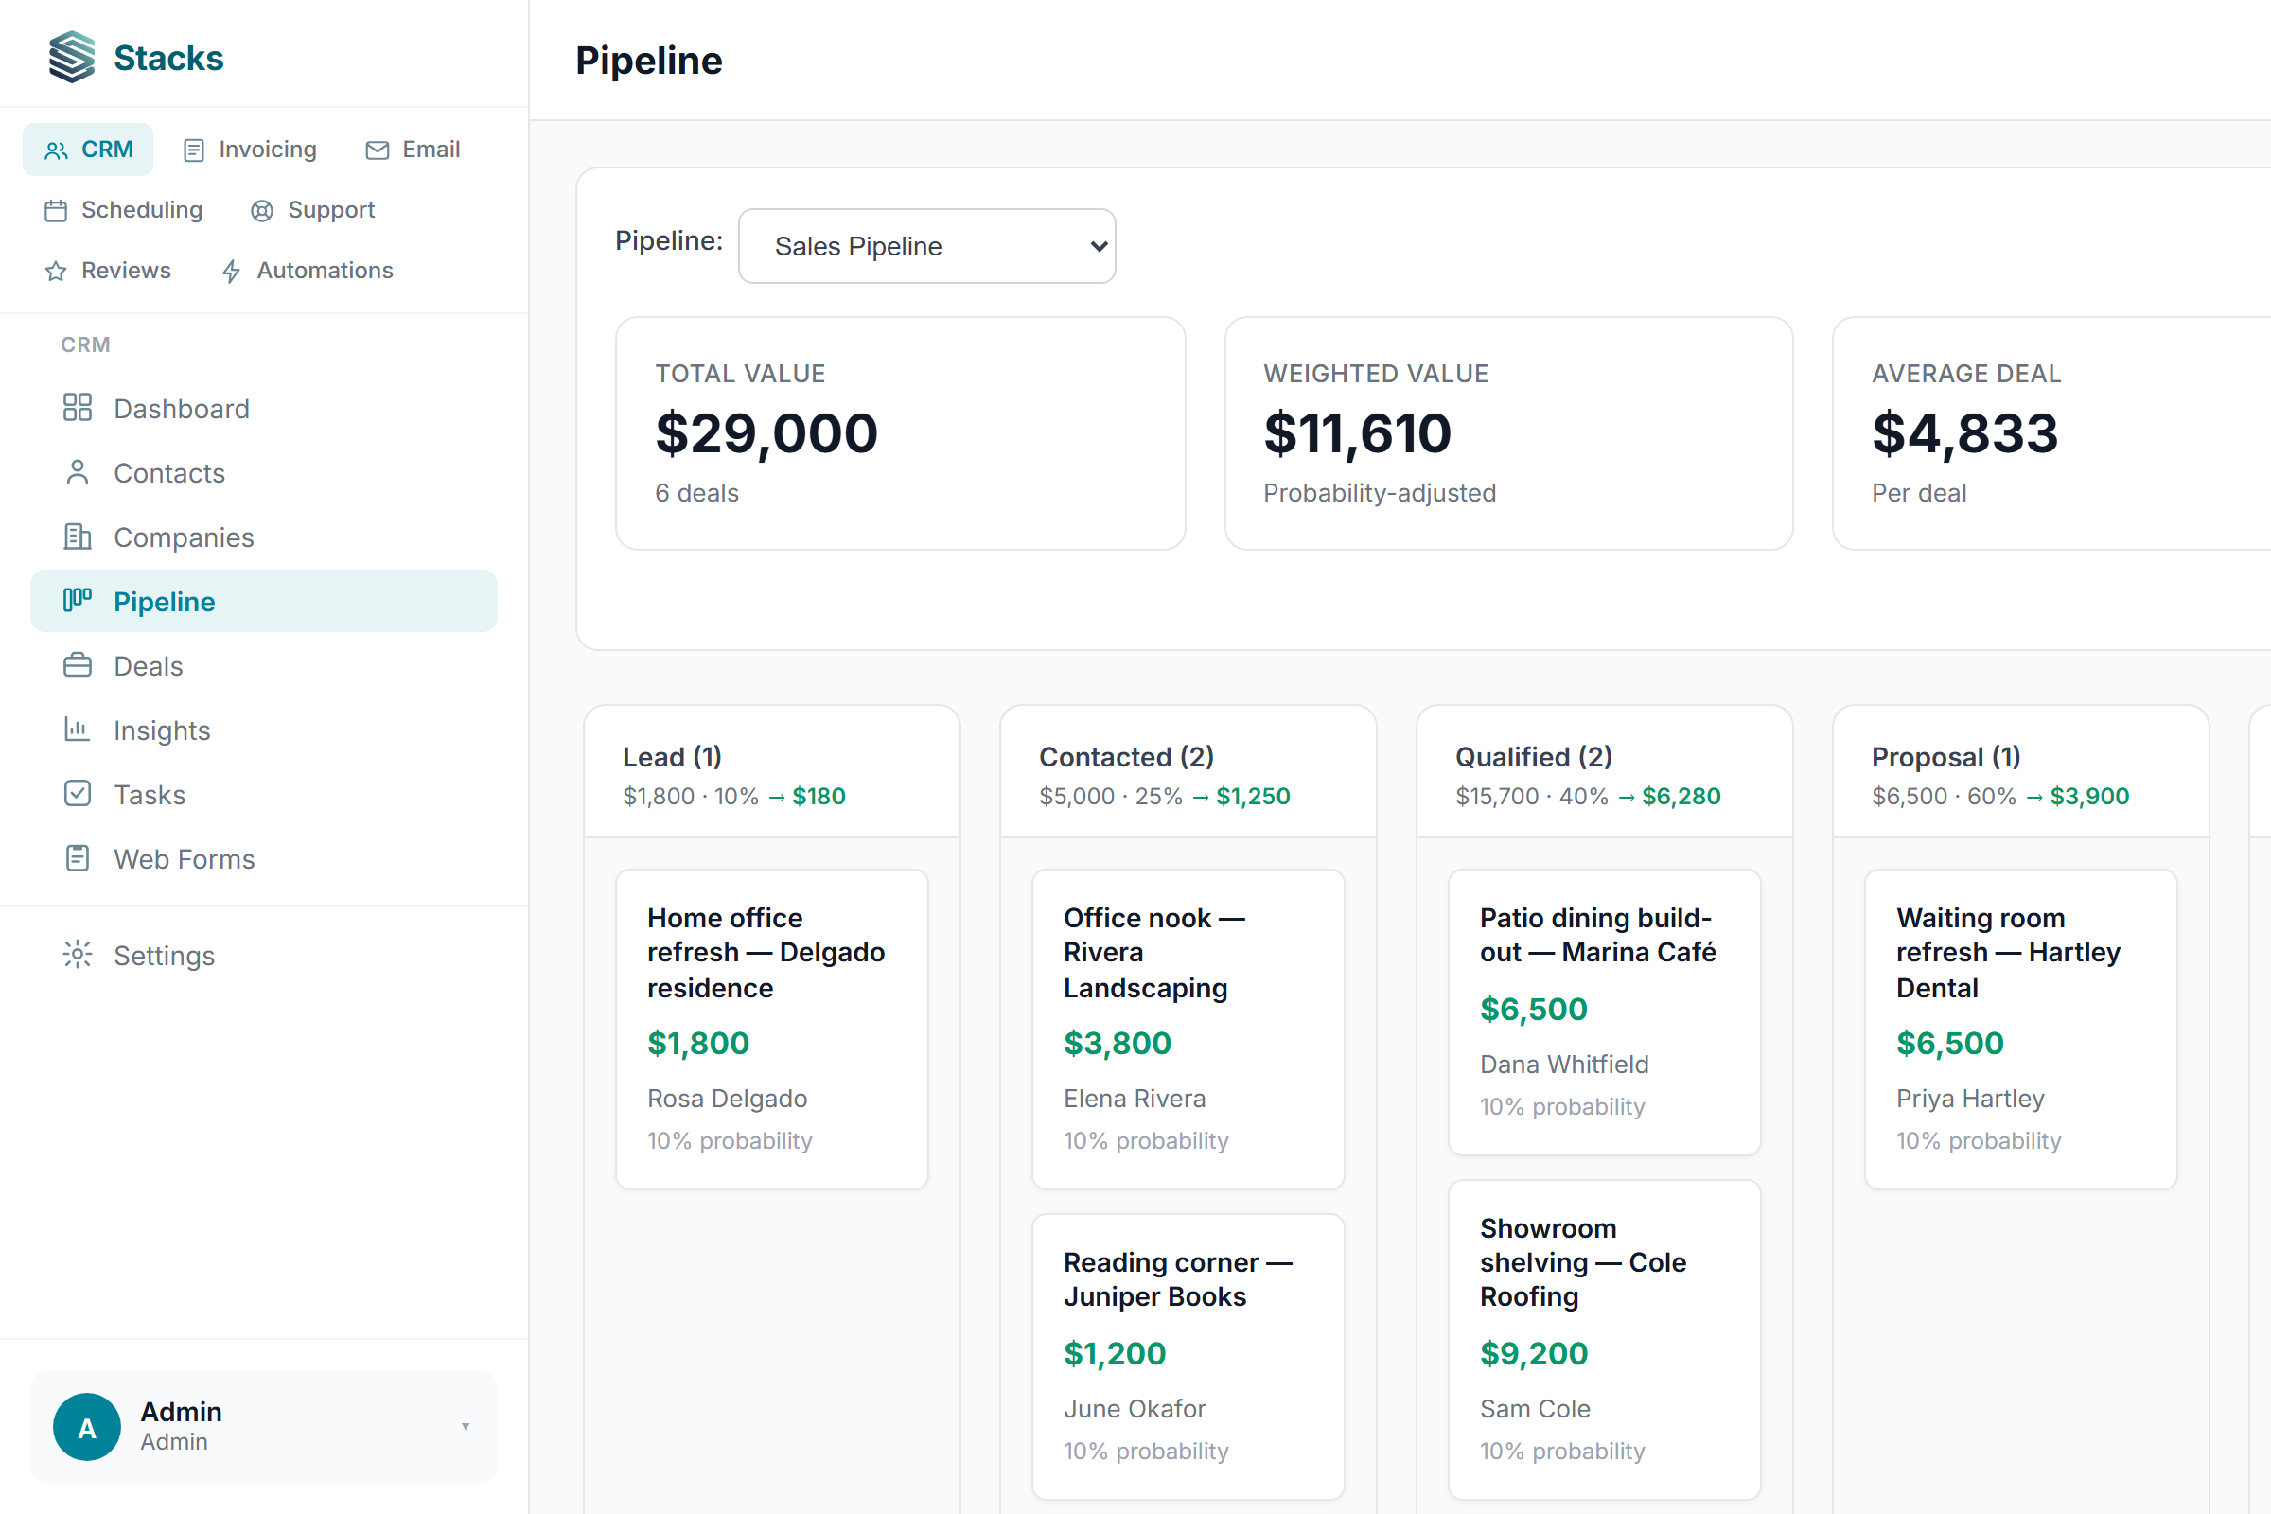
Task: Open the Support module
Action: (312, 210)
